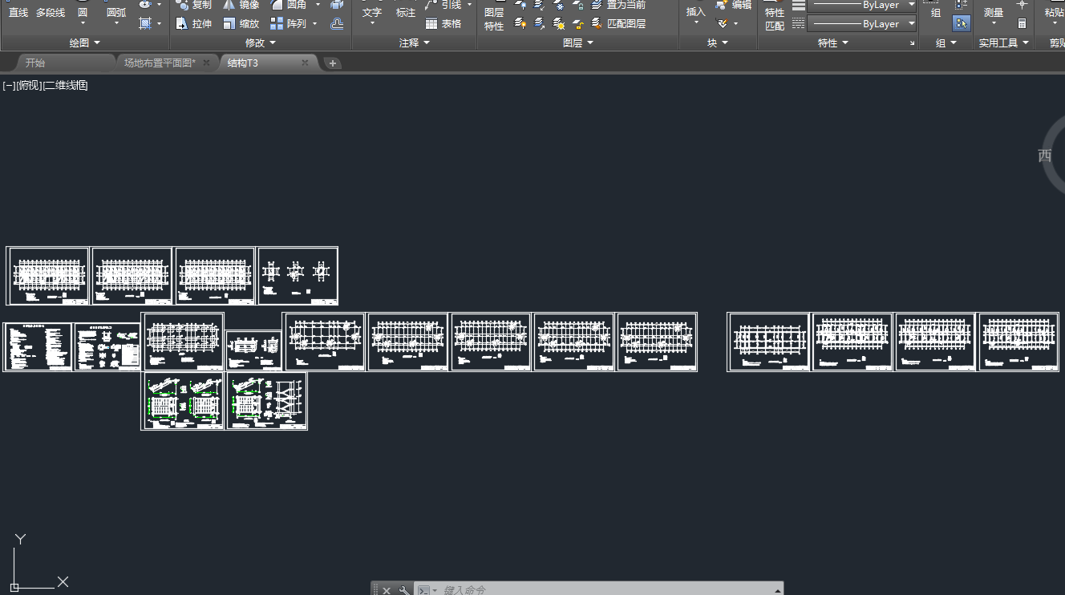Activate the 拉伸 stretch tool

[x=193, y=24]
